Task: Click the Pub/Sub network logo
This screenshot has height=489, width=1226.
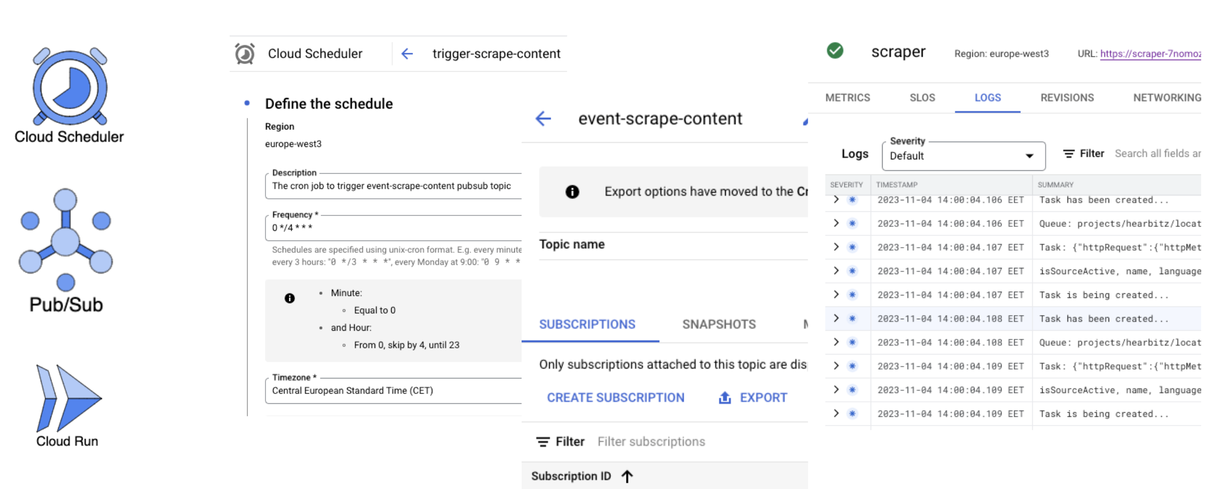Action: [65, 239]
